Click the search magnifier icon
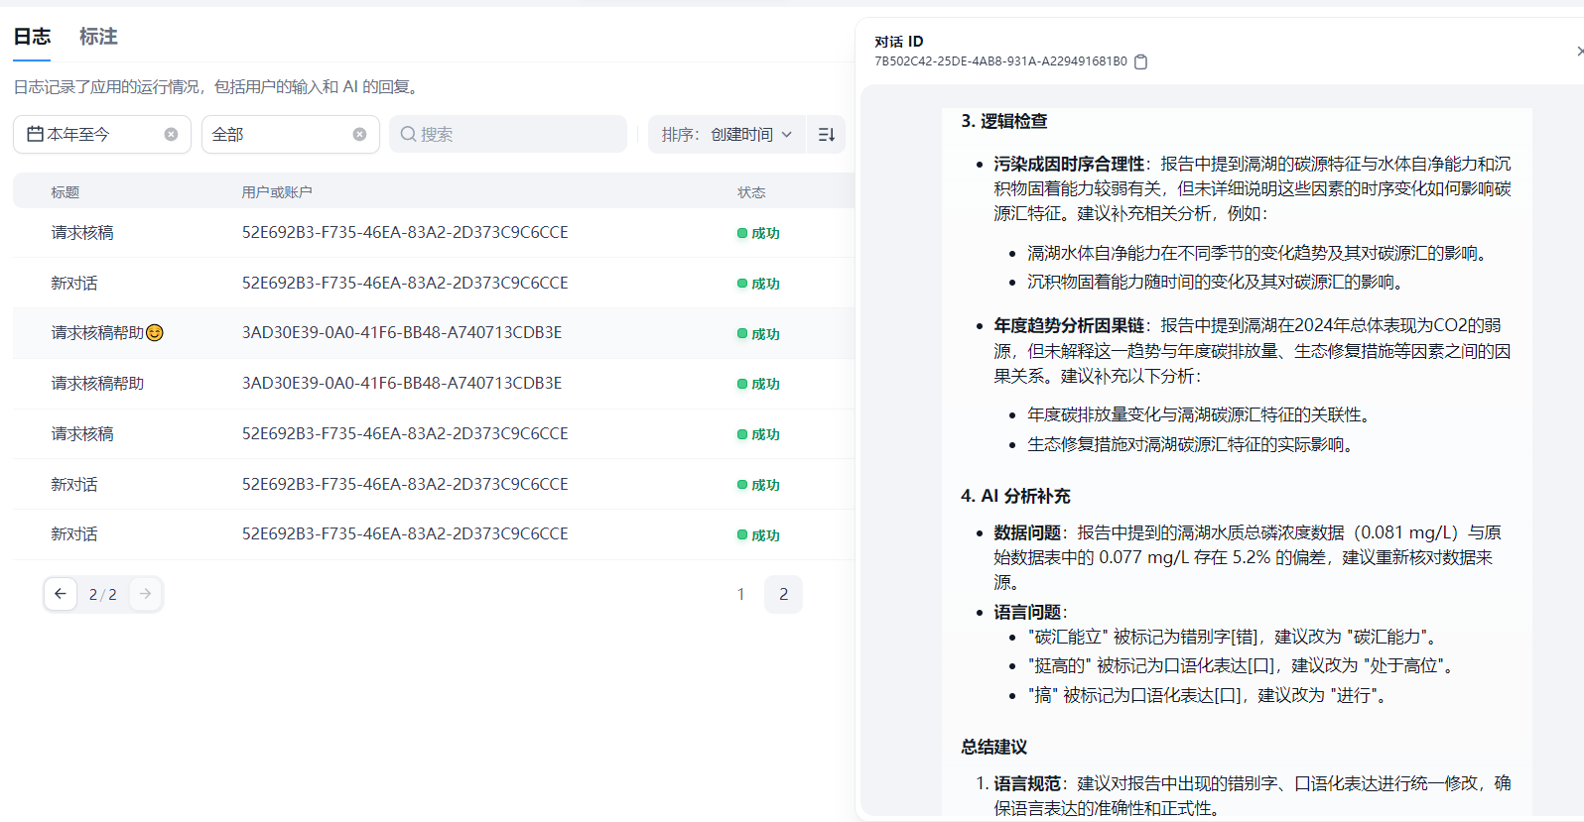This screenshot has width=1584, height=822. click(408, 134)
